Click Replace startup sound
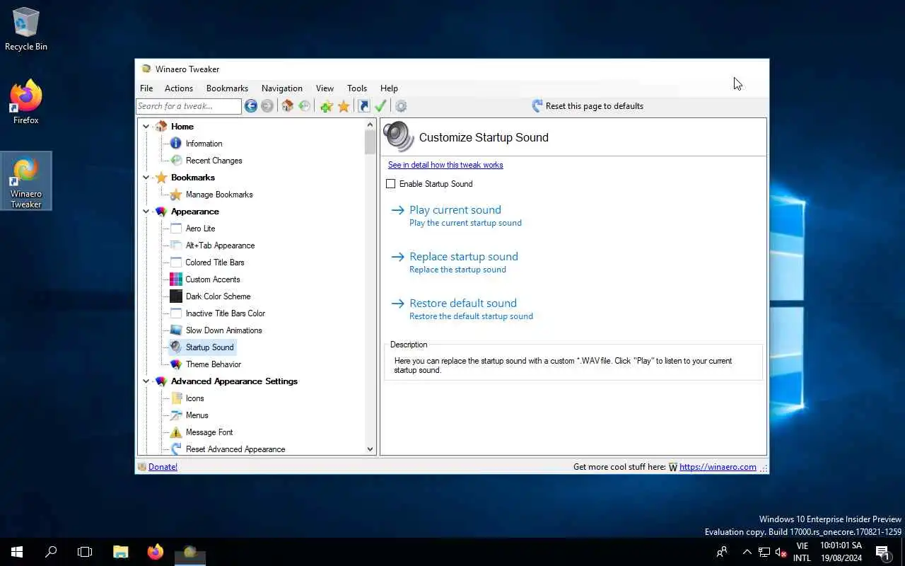Image resolution: width=905 pixels, height=566 pixels. pyautogui.click(x=464, y=257)
